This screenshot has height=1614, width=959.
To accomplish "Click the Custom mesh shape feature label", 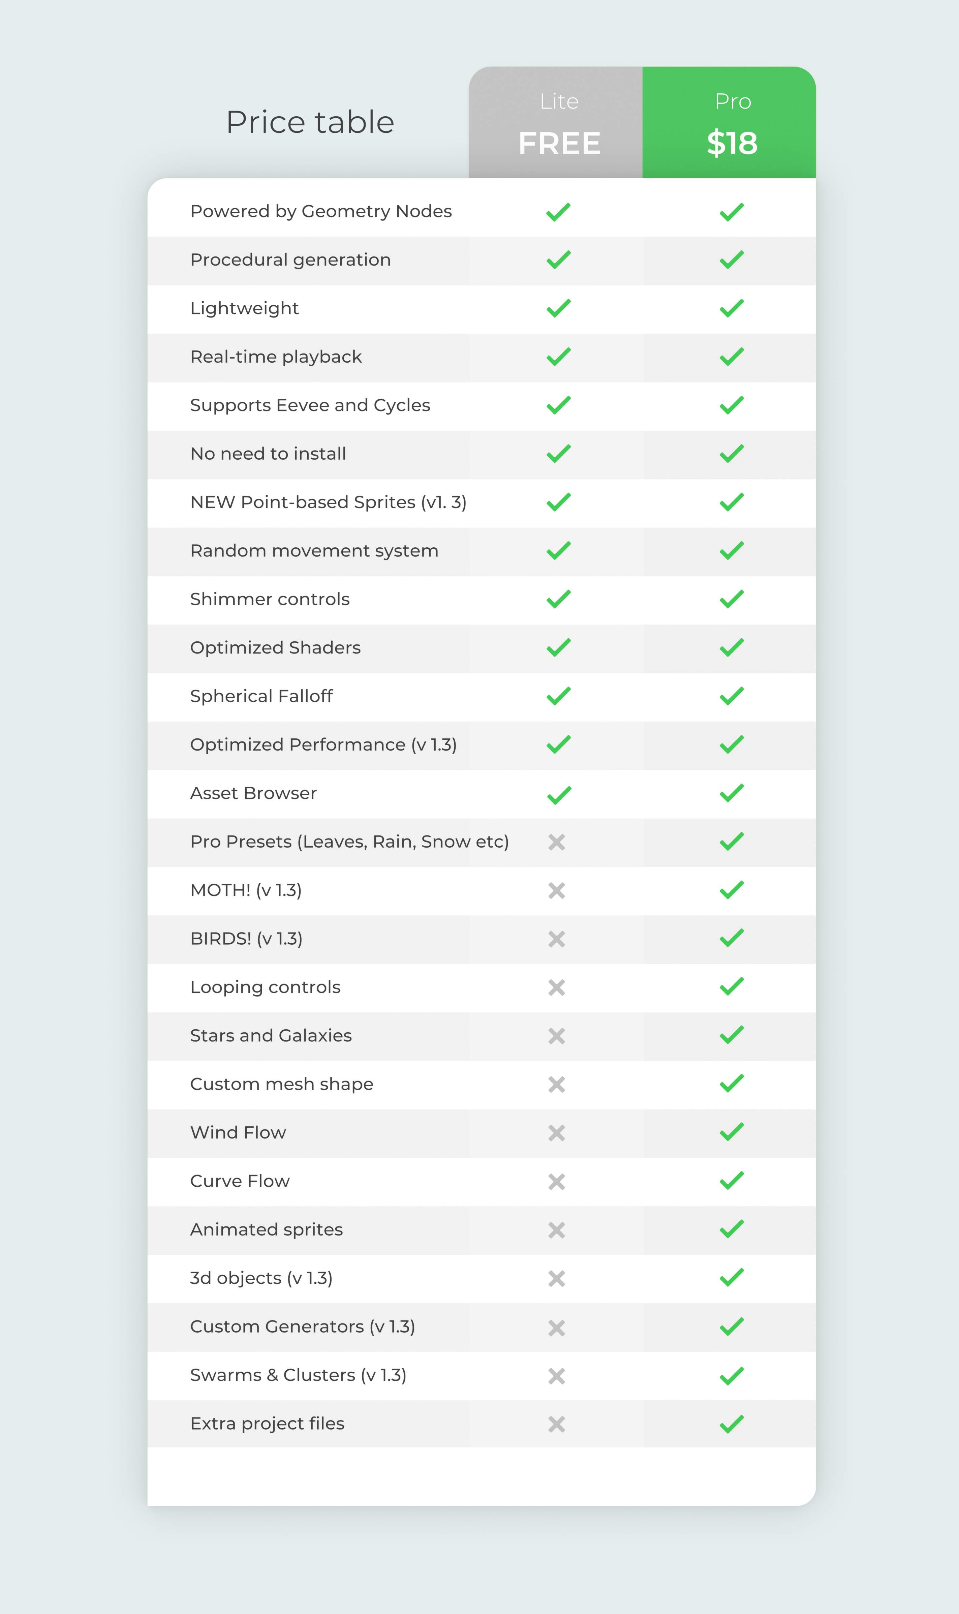I will click(282, 1085).
